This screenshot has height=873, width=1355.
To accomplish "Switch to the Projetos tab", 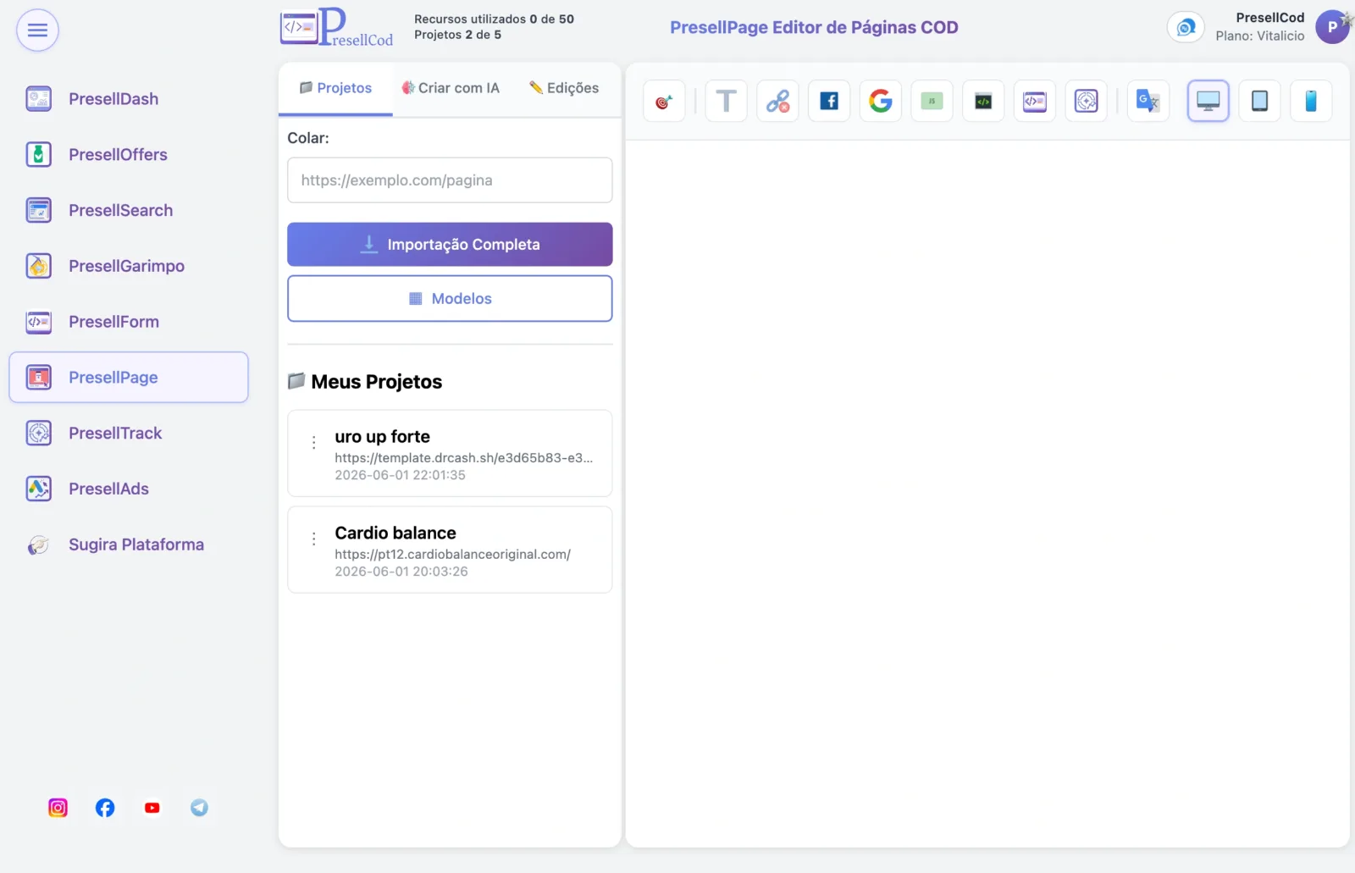I will [x=335, y=88].
